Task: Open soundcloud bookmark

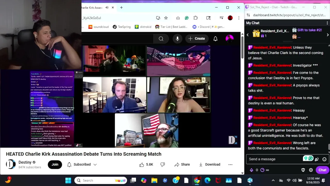Action: pyautogui.click(x=98, y=27)
